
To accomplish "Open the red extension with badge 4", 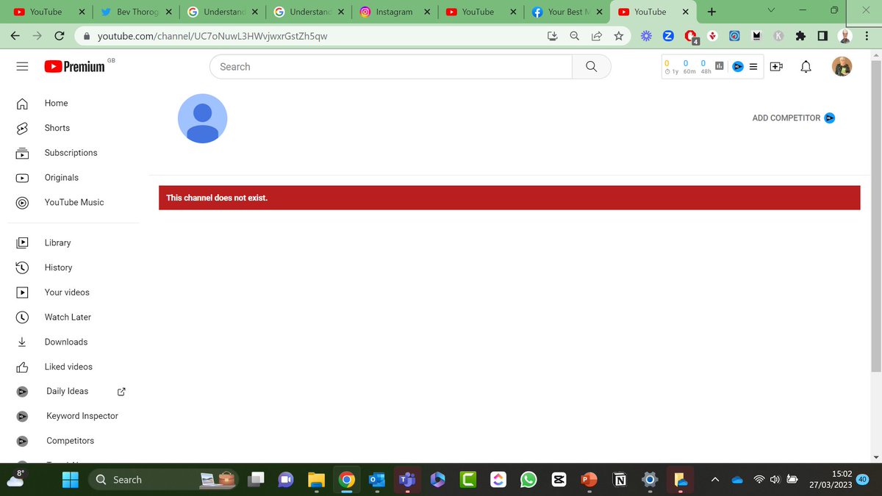I will click(691, 37).
